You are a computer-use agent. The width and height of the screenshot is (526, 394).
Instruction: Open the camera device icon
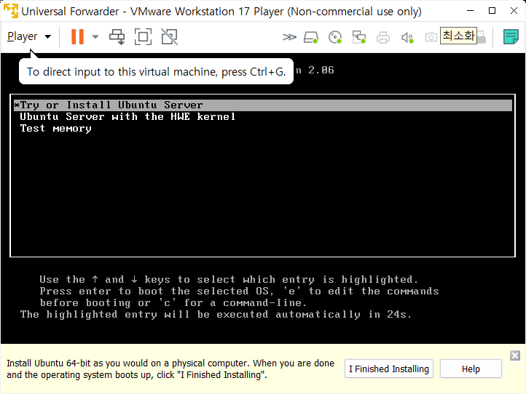pos(431,37)
